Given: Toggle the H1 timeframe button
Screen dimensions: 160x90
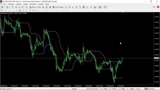Looking at the screenshot, I should point(53,10).
